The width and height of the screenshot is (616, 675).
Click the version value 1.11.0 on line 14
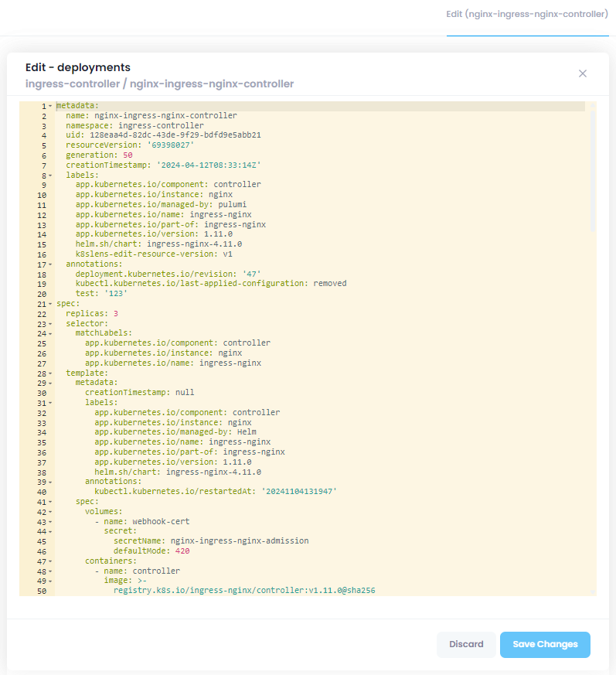pos(218,234)
